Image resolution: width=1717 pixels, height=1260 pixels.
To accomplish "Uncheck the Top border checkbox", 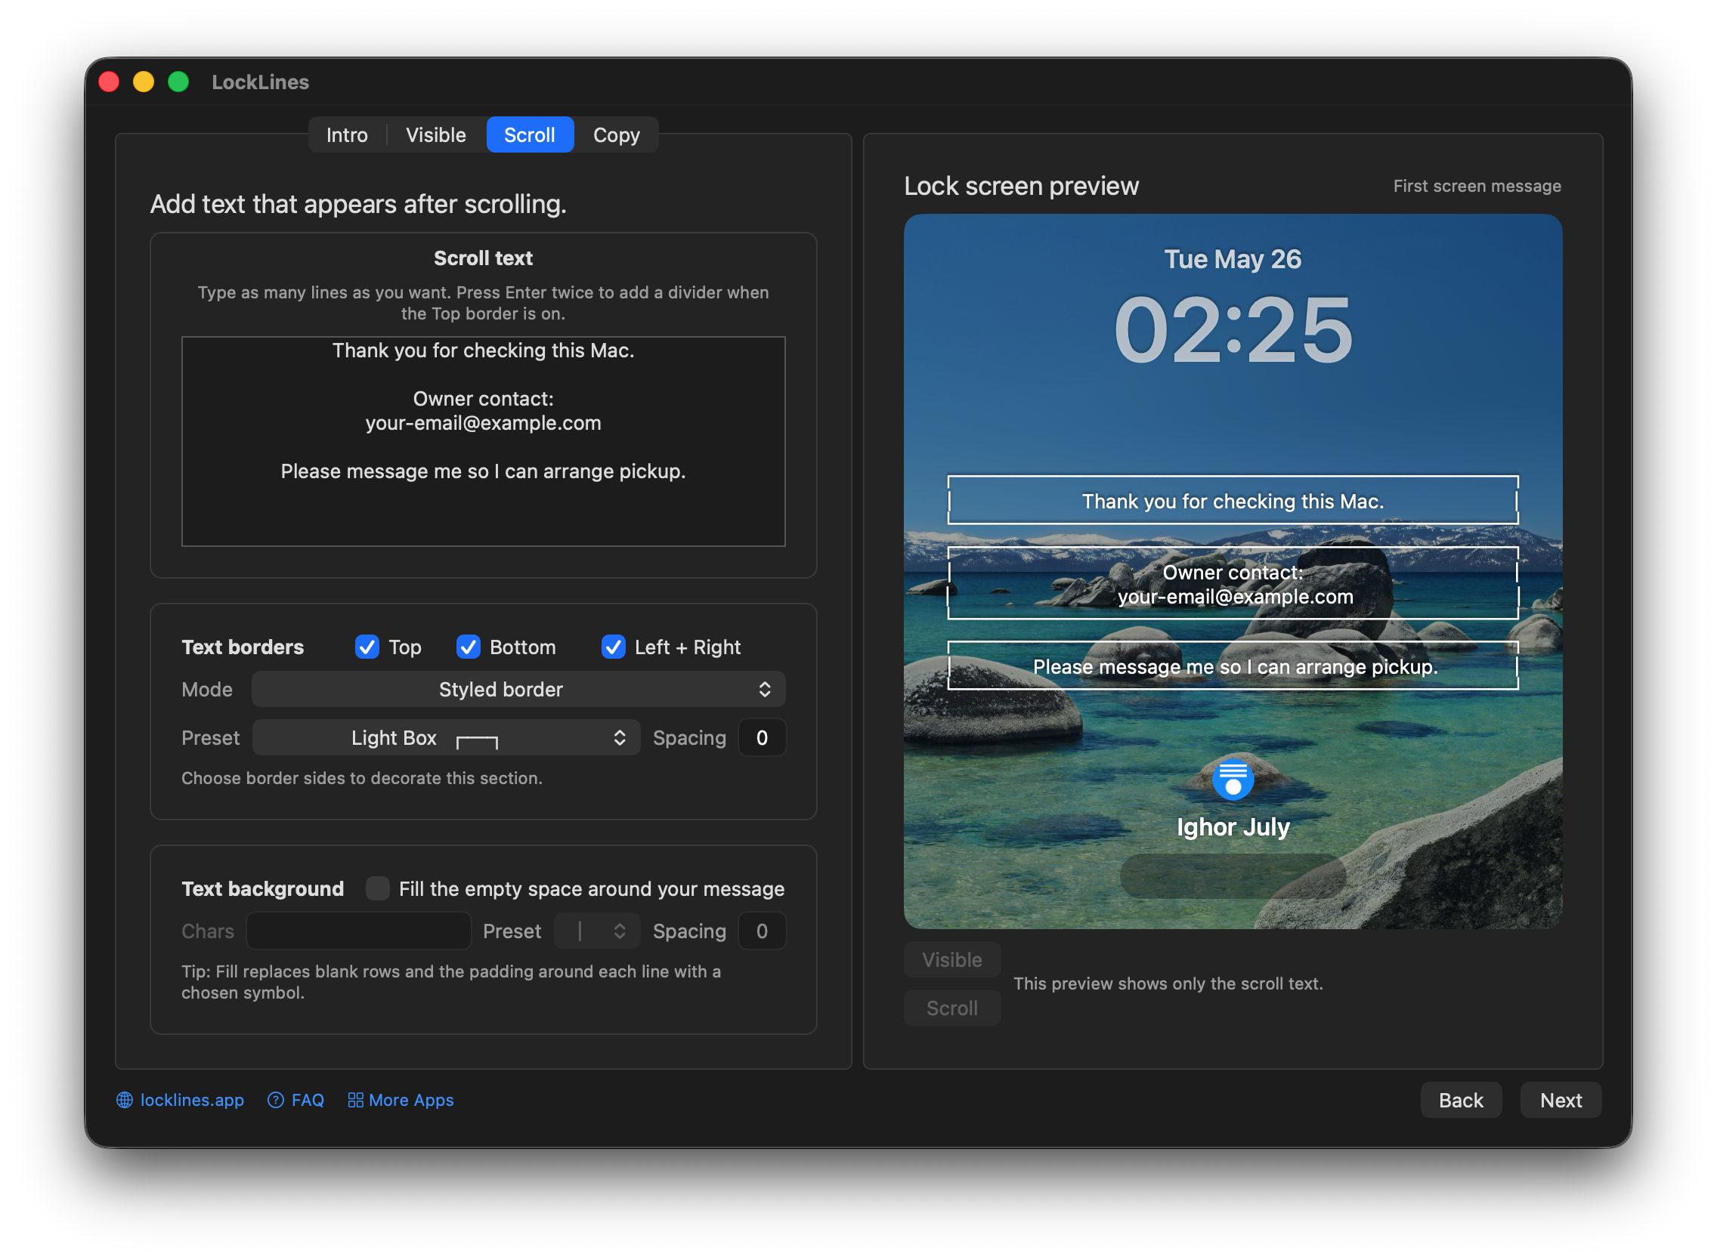I will point(367,647).
